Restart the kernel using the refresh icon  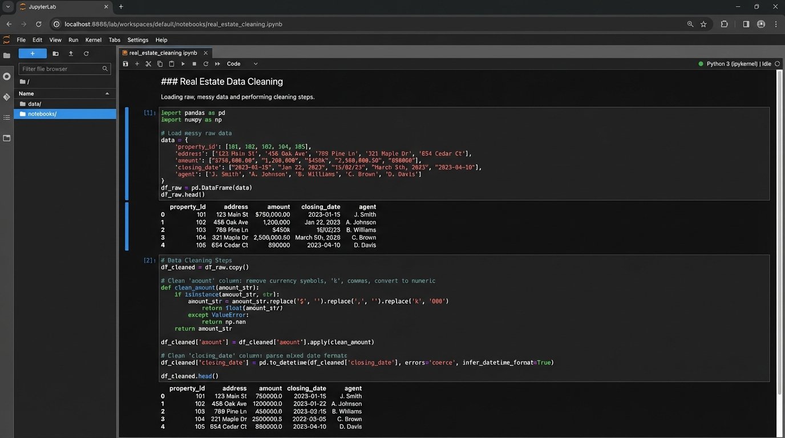click(x=206, y=64)
